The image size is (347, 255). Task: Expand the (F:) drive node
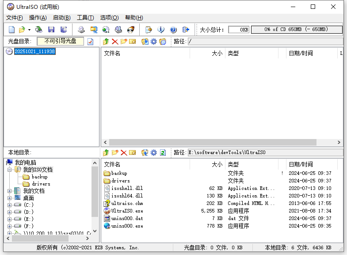tap(10, 226)
